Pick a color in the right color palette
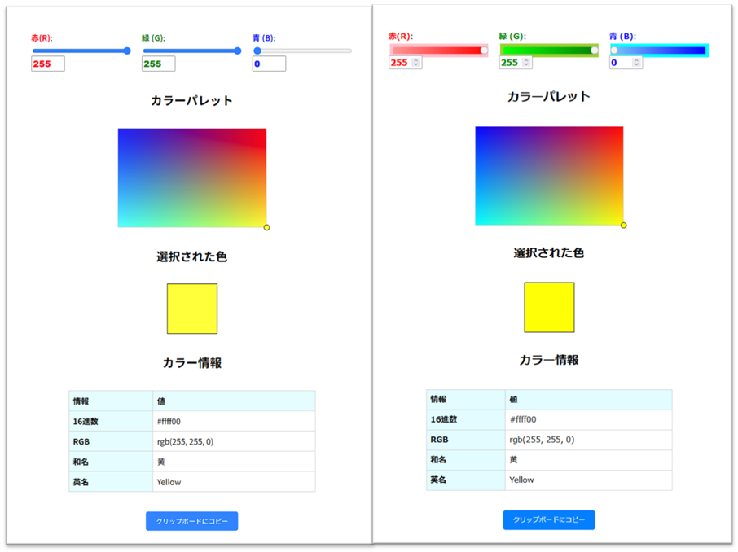This screenshot has height=552, width=738. pyautogui.click(x=549, y=176)
